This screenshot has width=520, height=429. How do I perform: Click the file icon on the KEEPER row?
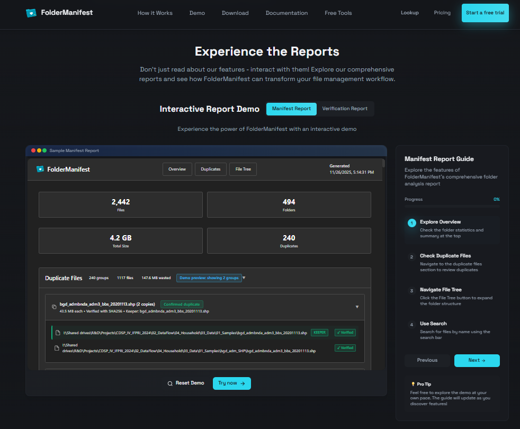[x=57, y=333]
